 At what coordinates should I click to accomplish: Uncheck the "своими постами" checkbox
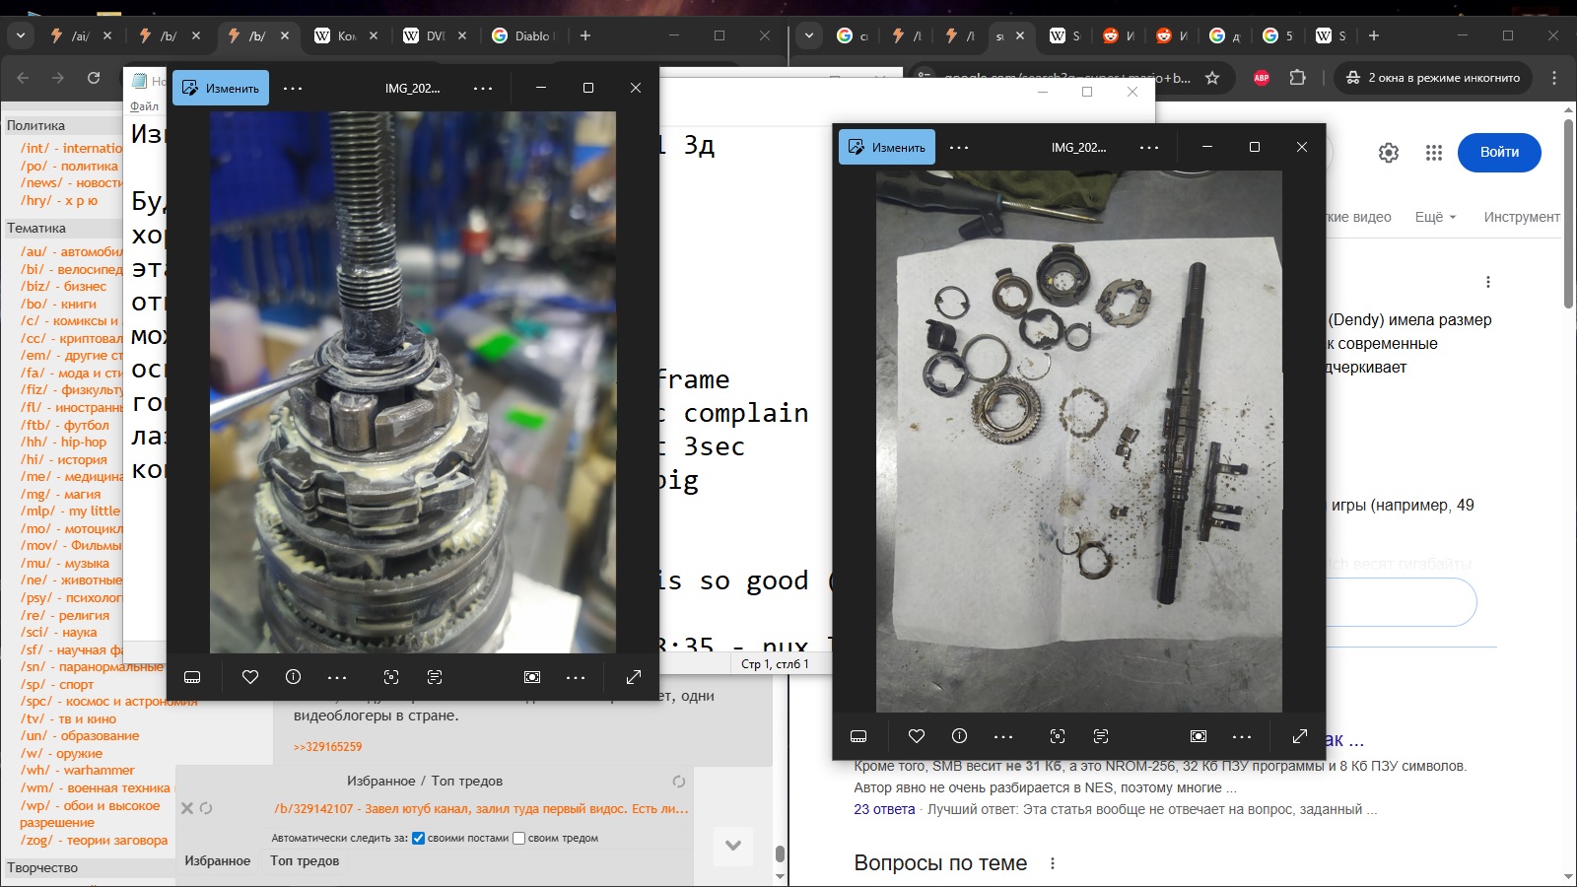pyautogui.click(x=418, y=839)
